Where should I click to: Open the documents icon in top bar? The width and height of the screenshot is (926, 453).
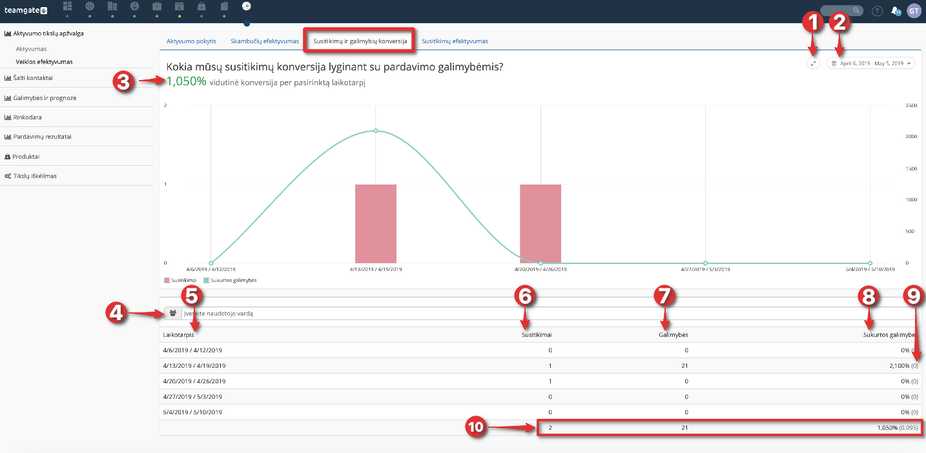(x=224, y=6)
